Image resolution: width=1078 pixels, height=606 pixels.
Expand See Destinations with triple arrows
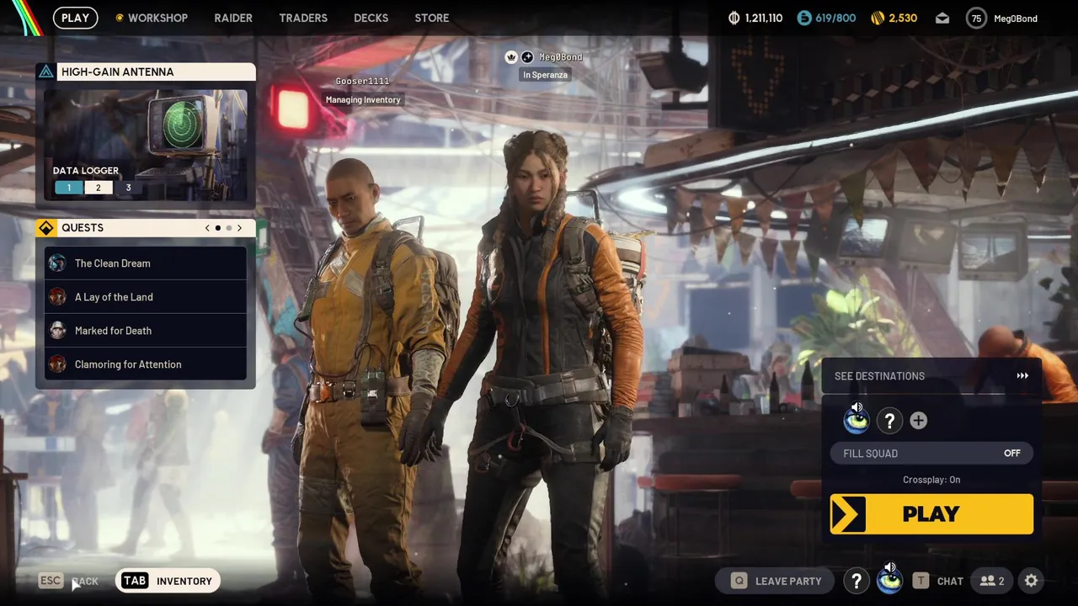click(1022, 376)
